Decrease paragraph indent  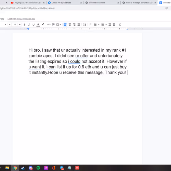[110, 25]
